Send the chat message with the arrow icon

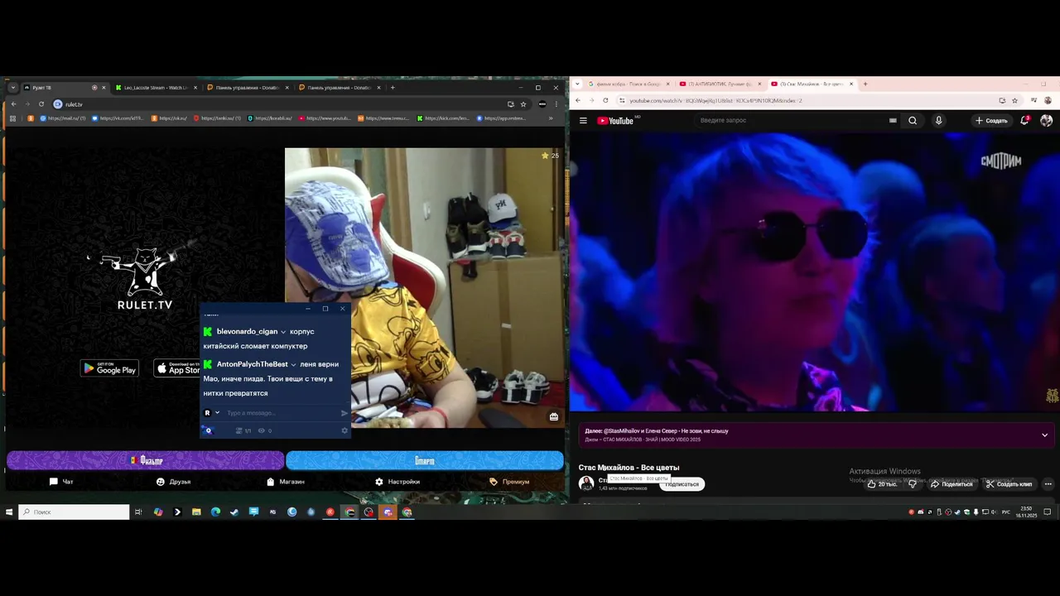click(x=344, y=413)
